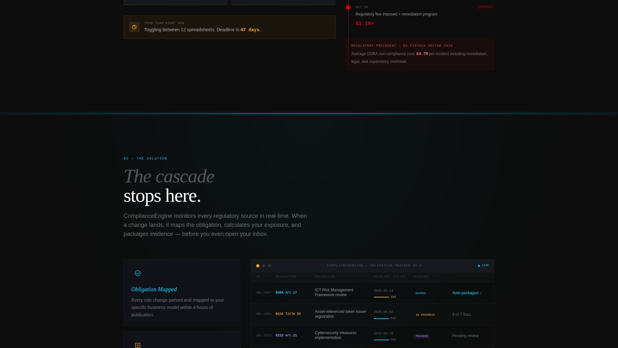The height and width of the screenshot is (348, 618).
Task: Click the 2025-03-14 deadline date
Action: [x=383, y=291]
